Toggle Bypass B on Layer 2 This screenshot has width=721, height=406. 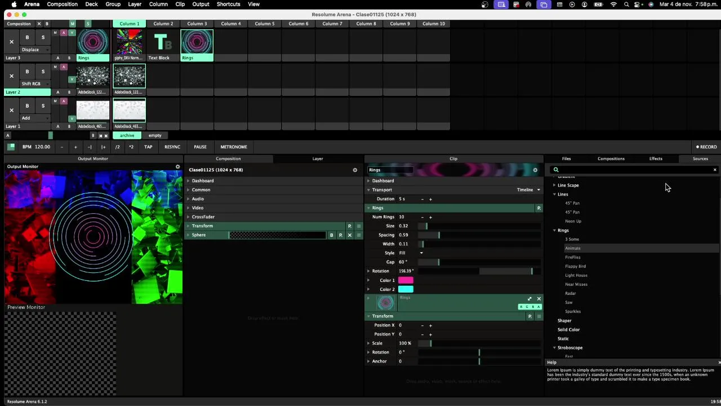pos(27,72)
